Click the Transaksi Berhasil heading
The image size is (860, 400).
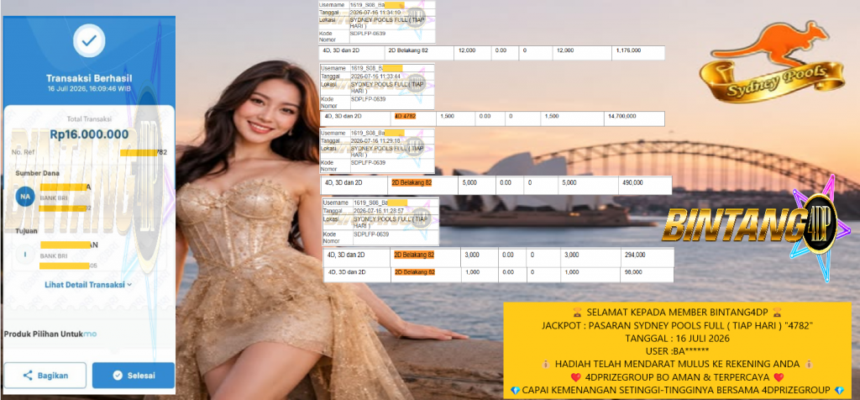tap(89, 78)
